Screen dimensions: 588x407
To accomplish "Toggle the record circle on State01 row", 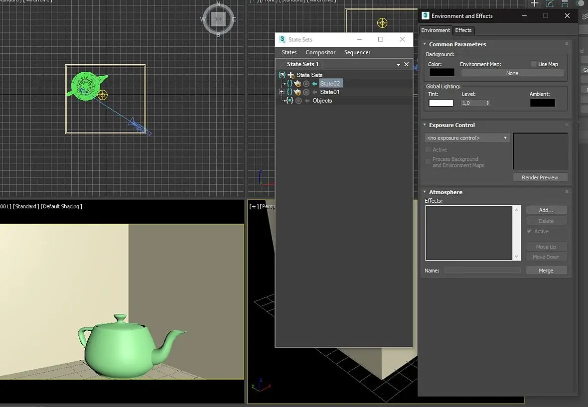I will pos(306,92).
